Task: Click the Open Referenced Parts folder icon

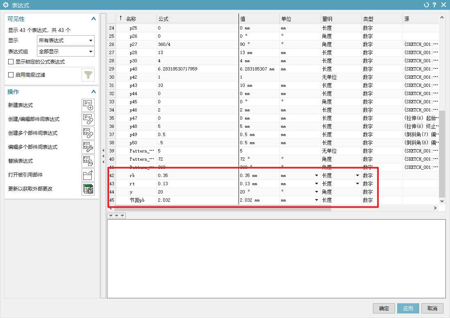Action: point(88,175)
